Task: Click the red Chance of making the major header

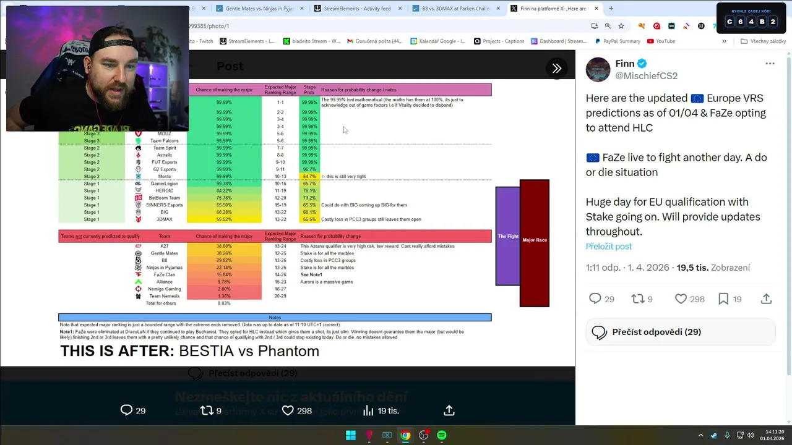Action: (x=224, y=236)
